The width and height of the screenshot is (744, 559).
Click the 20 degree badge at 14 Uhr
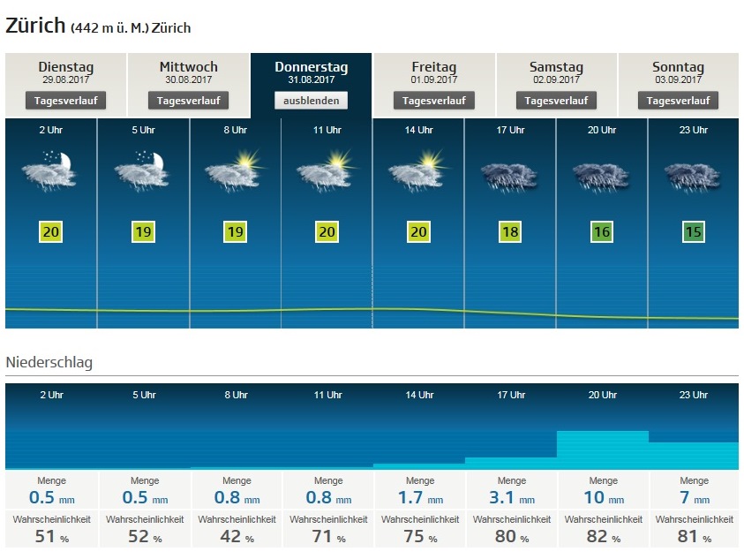[418, 231]
